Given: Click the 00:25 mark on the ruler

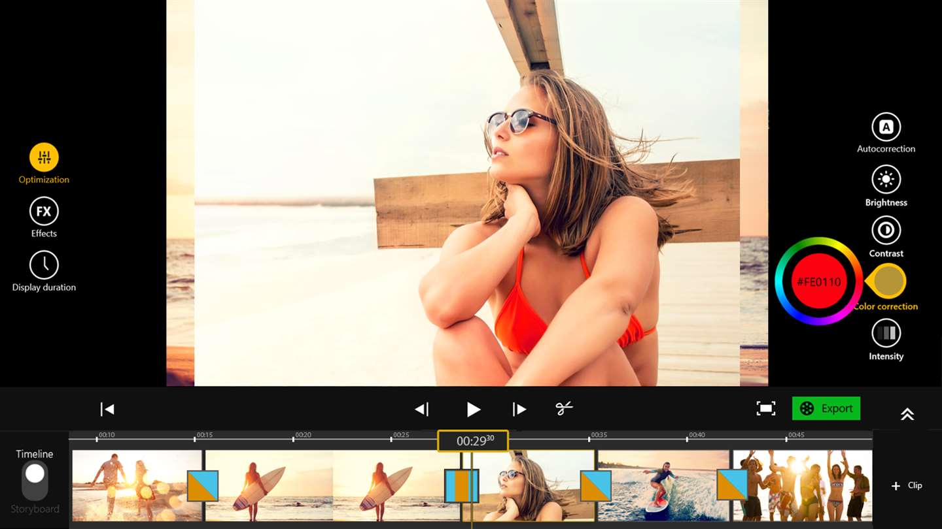Looking at the screenshot, I should pyautogui.click(x=401, y=435).
